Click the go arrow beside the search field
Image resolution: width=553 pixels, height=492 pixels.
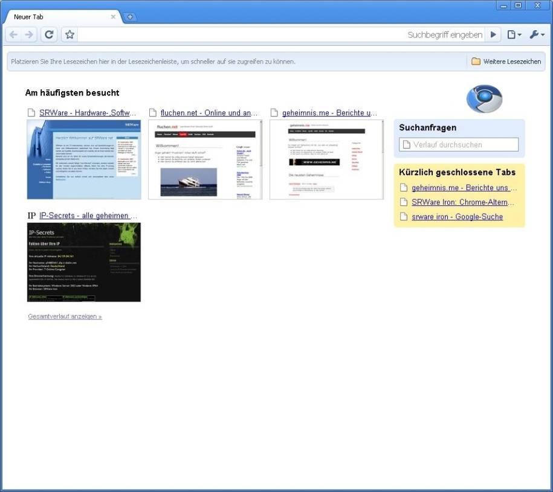pyautogui.click(x=493, y=34)
